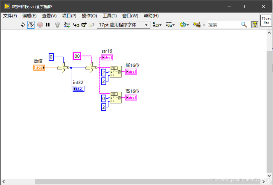Toggle Run Continuously button
The image size is (273, 185).
pyautogui.click(x=31, y=25)
